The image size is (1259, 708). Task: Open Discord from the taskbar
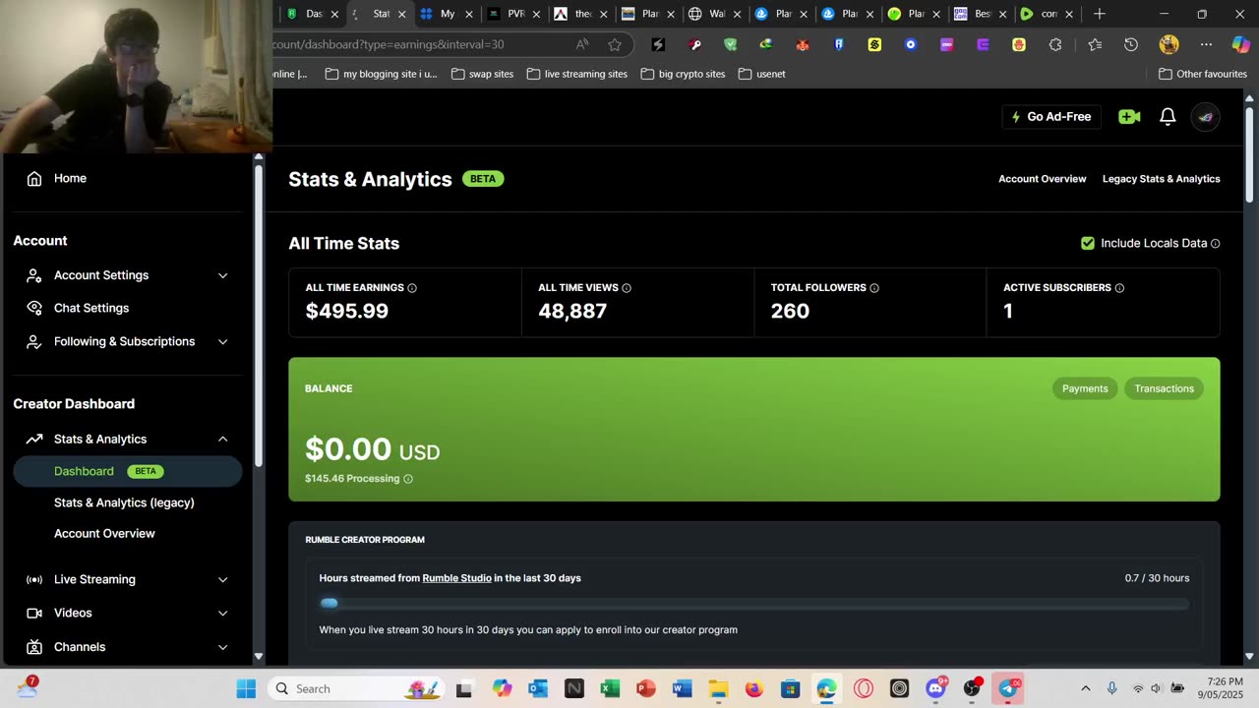[x=935, y=688]
